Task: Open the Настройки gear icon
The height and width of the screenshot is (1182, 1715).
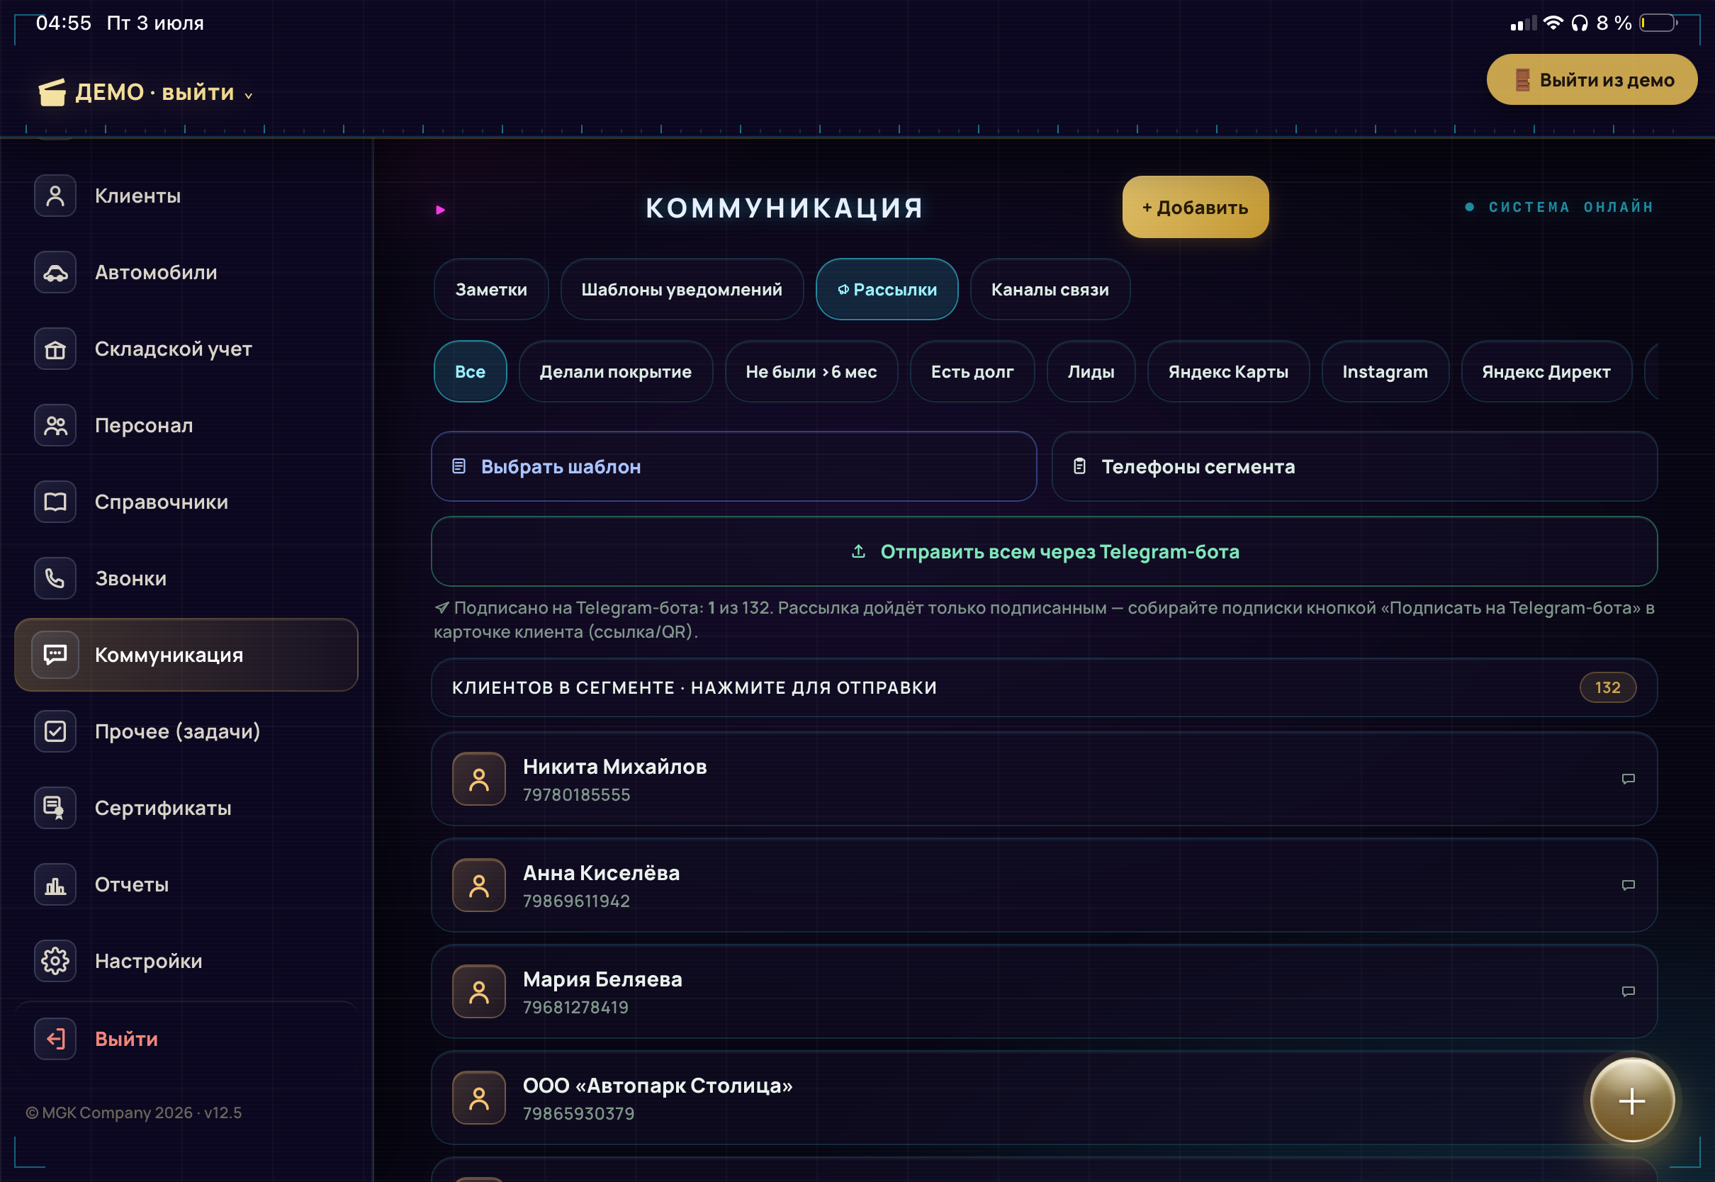Action: [55, 961]
